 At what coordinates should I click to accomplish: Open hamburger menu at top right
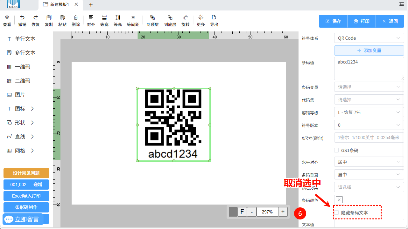tap(402, 4)
